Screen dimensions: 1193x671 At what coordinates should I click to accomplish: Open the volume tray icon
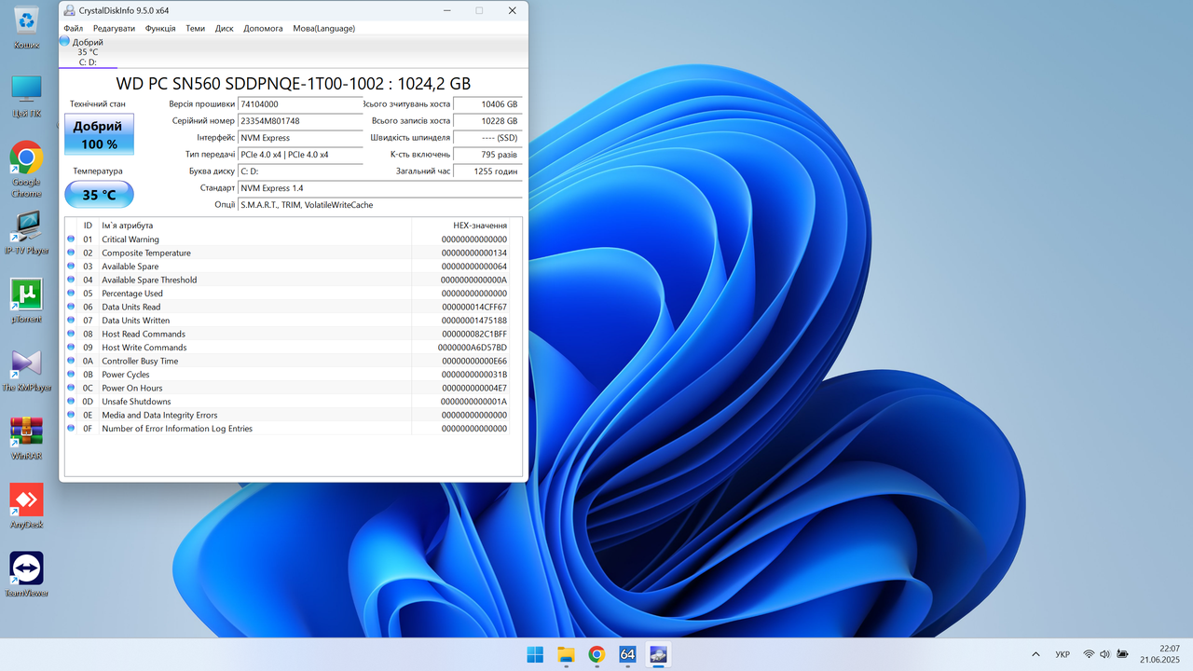pos(1105,654)
